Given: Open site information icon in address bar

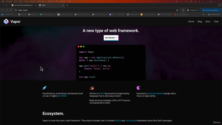Looking at the screenshot, I should coord(16,10).
